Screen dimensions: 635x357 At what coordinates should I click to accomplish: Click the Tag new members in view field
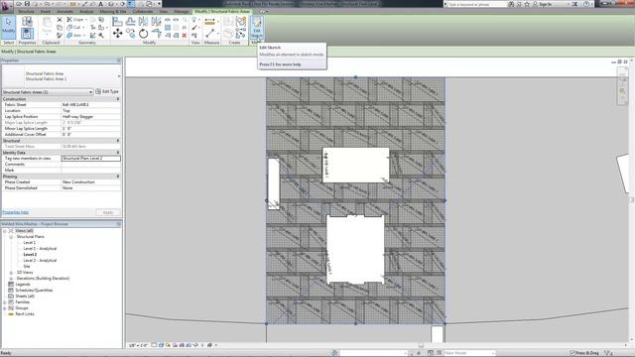90,159
